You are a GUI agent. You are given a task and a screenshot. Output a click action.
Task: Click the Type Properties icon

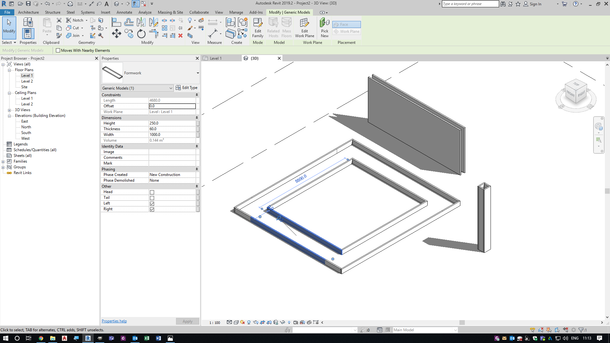[28, 22]
